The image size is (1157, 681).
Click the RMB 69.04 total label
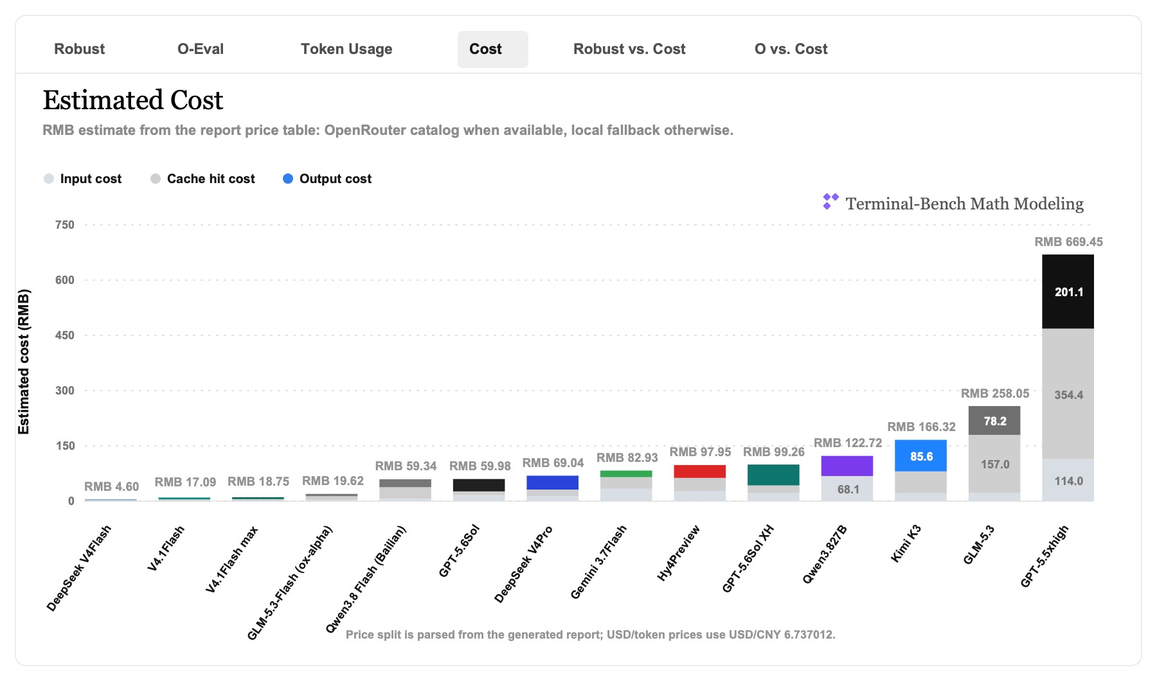point(553,463)
